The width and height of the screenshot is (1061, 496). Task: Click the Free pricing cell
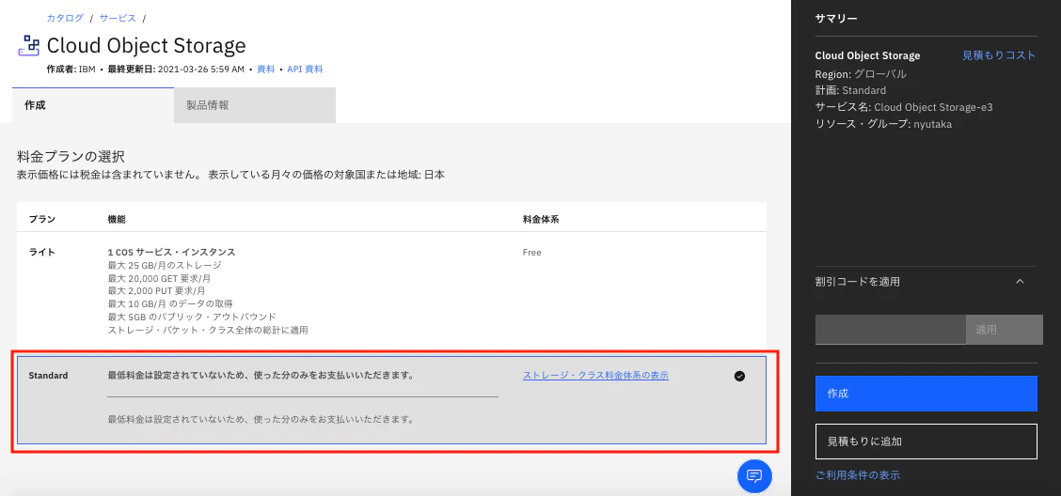coord(531,253)
